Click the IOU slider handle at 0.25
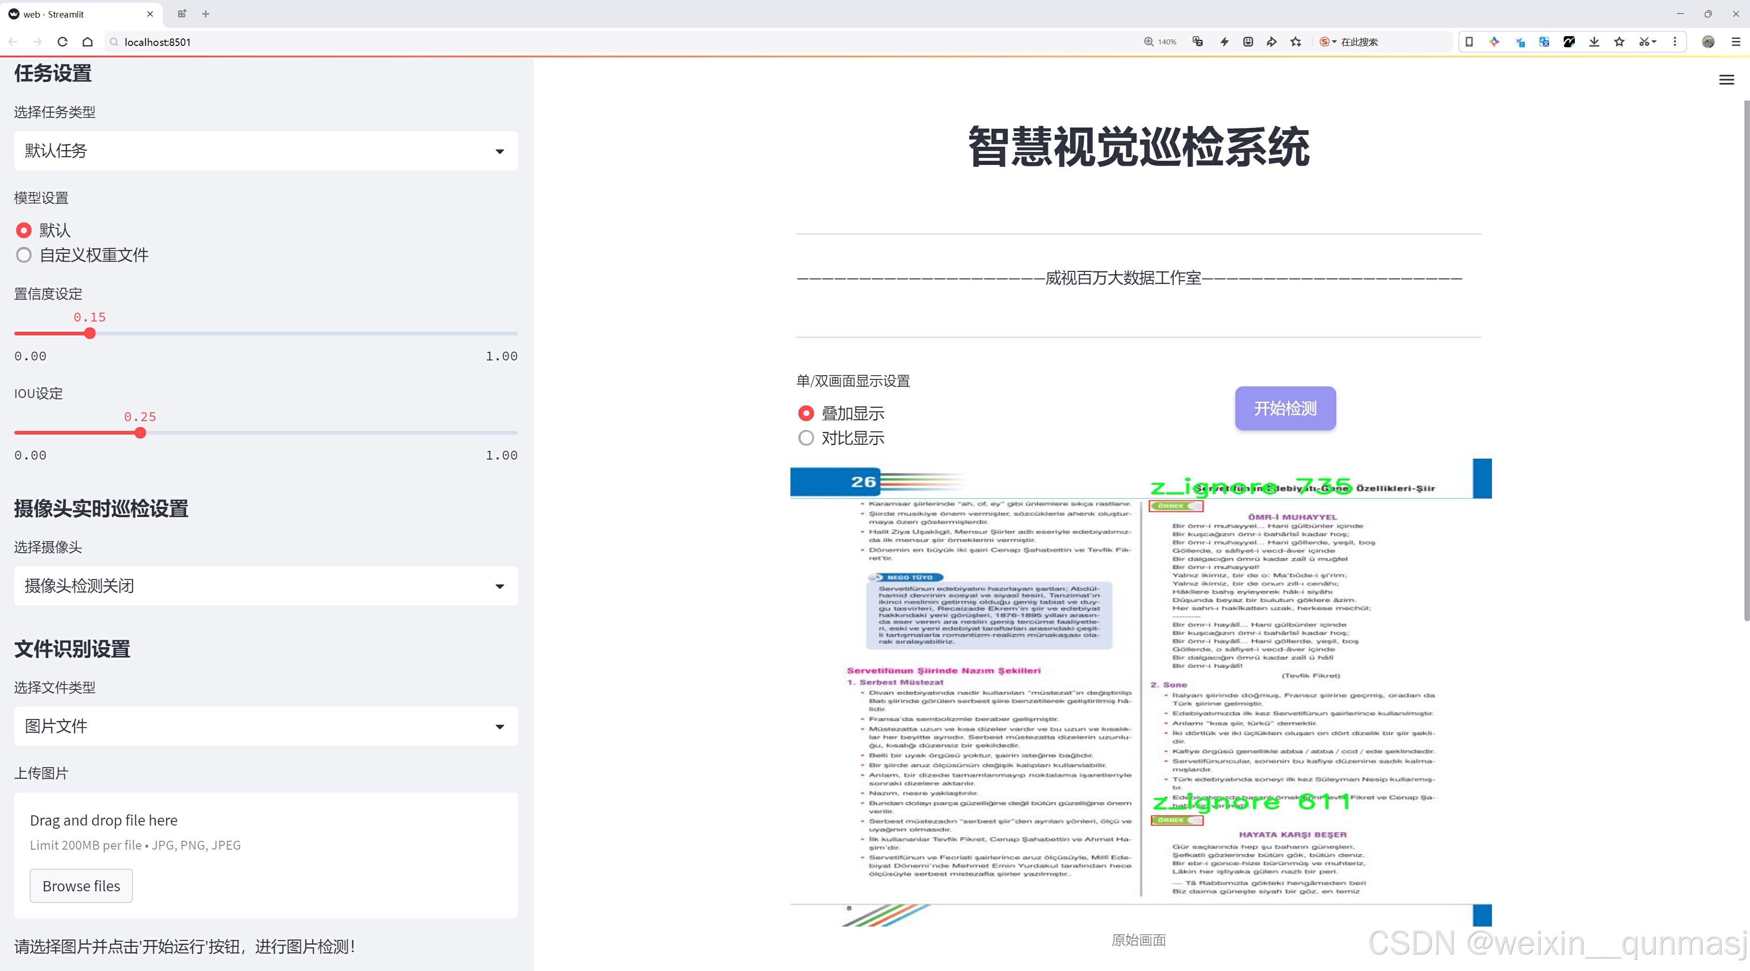The height and width of the screenshot is (971, 1750). (x=141, y=433)
